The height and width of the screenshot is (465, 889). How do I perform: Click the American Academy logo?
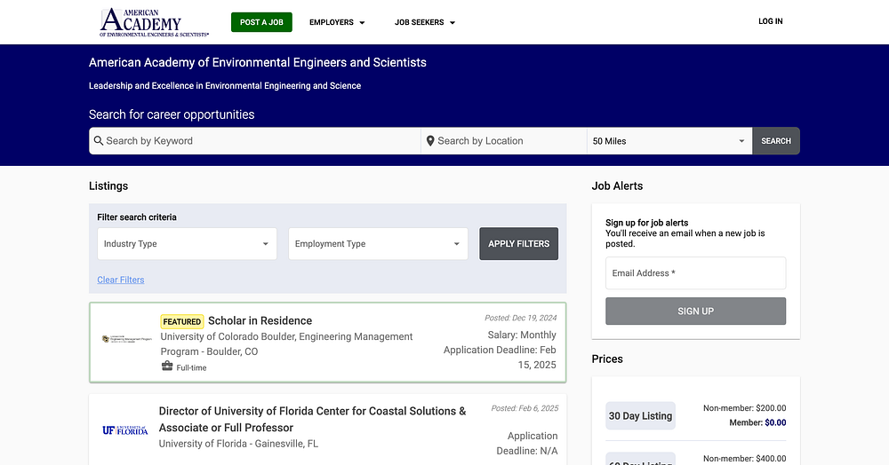[x=154, y=22]
